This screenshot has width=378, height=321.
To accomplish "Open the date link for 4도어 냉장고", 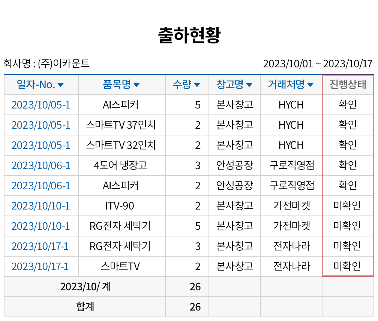I will coord(41,165).
